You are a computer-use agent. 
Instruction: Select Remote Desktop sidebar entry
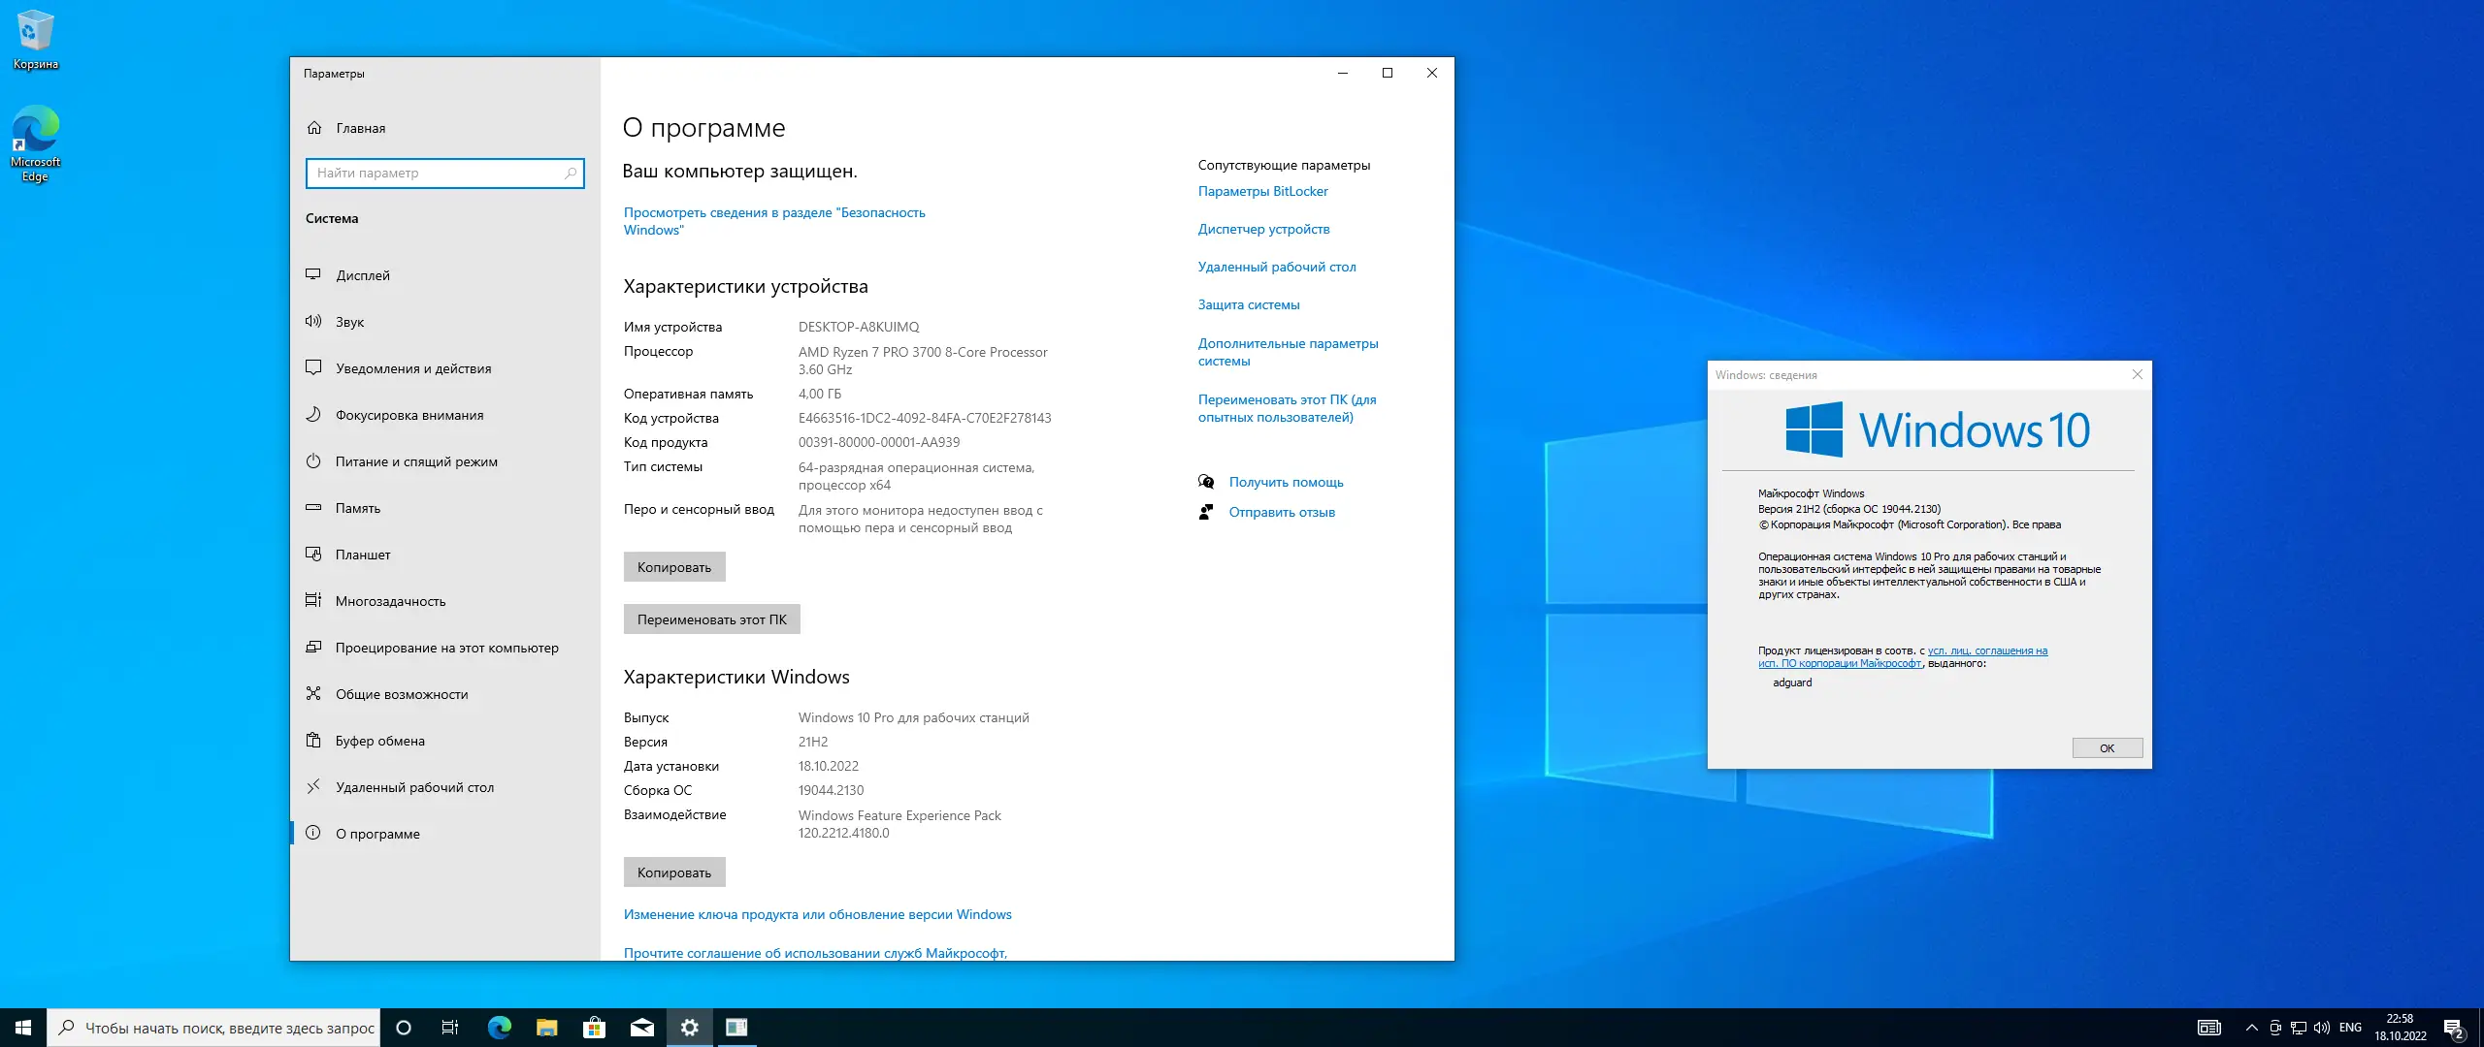coord(414,787)
